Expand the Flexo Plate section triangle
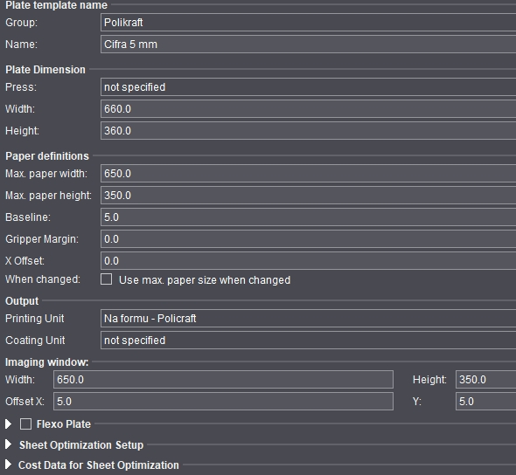Screen dimensions: 516x475 pyautogui.click(x=9, y=424)
